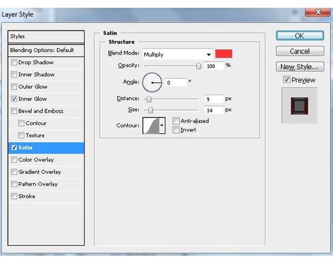
Task: Uncheck the Inner Glow checkbox
Action: point(14,99)
